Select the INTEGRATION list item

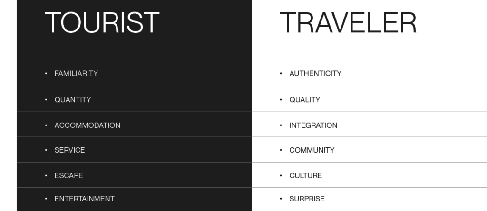coord(313,125)
